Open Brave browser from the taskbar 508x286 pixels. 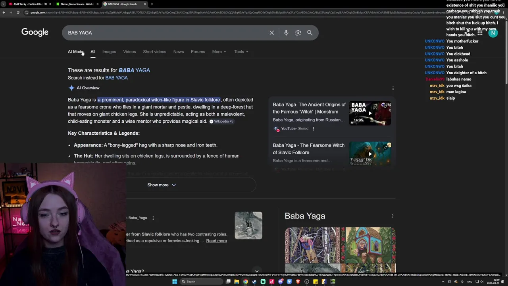tap(298, 282)
